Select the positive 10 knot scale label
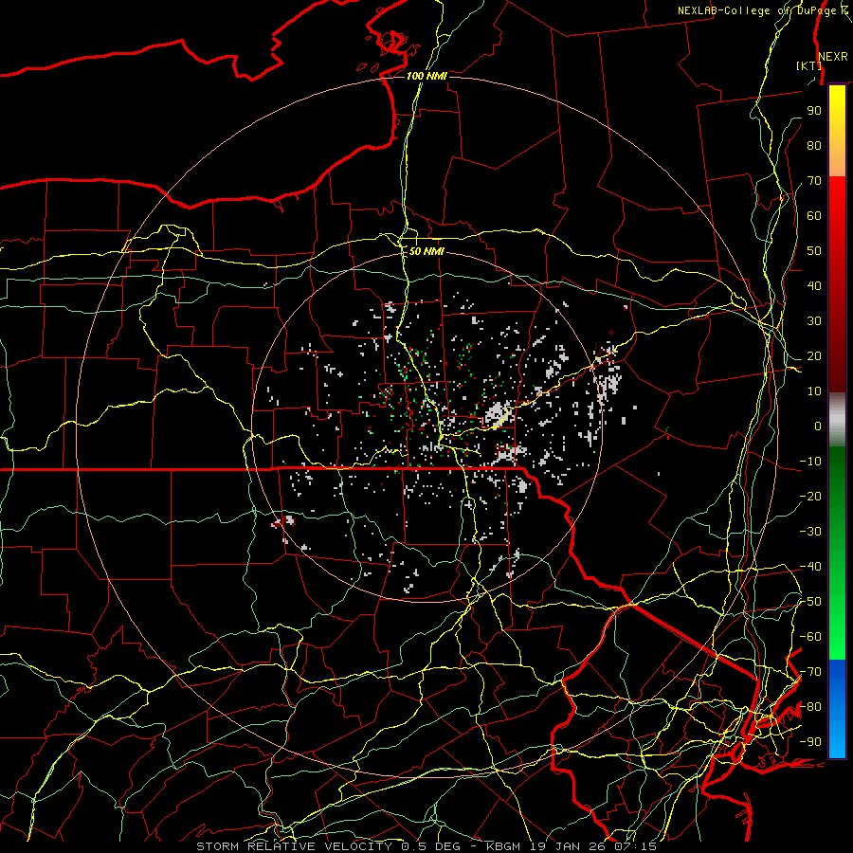Viewport: 853px width, 853px height. click(814, 391)
